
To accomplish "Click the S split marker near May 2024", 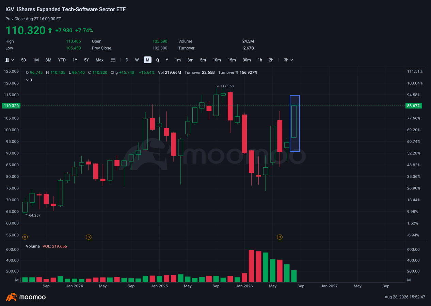I will [x=89, y=237].
